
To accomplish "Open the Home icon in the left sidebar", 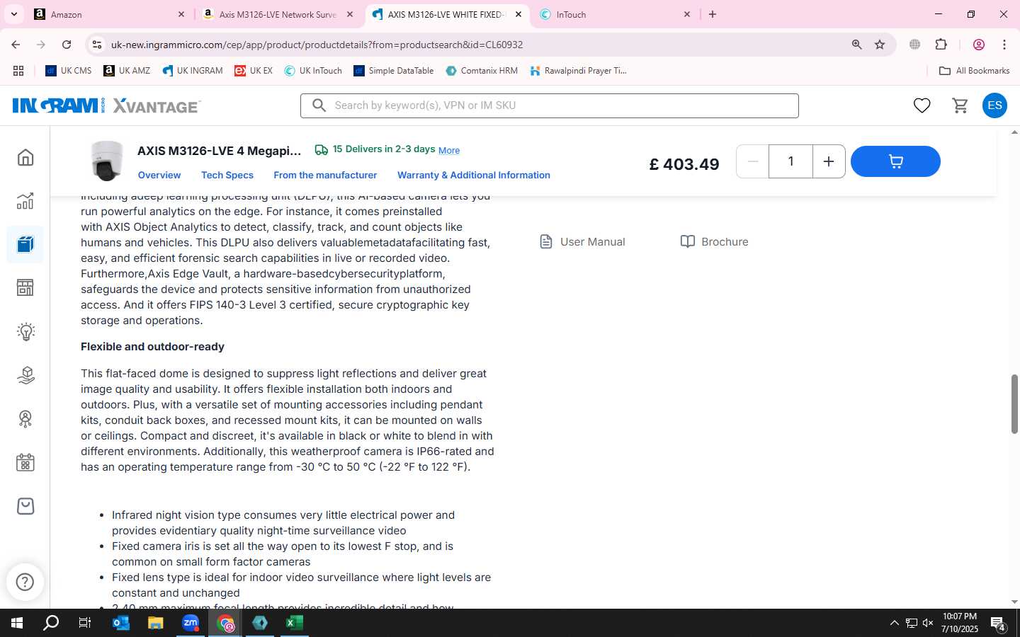I will (25, 157).
